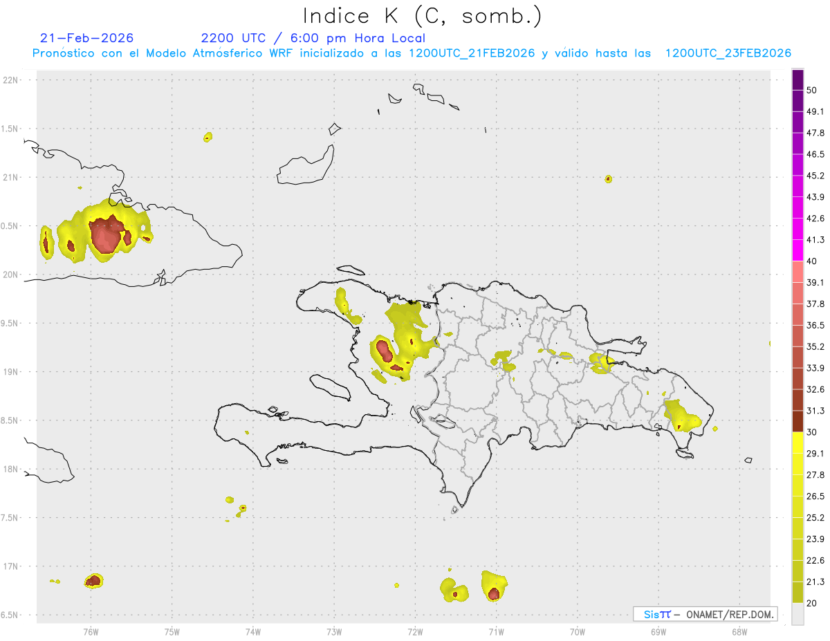The height and width of the screenshot is (641, 830).
Task: Click the small red cell near 76W, 17N
Action: coord(93,581)
